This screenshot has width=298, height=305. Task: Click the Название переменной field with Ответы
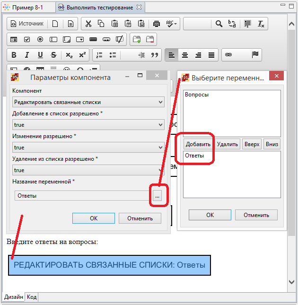tap(82, 196)
